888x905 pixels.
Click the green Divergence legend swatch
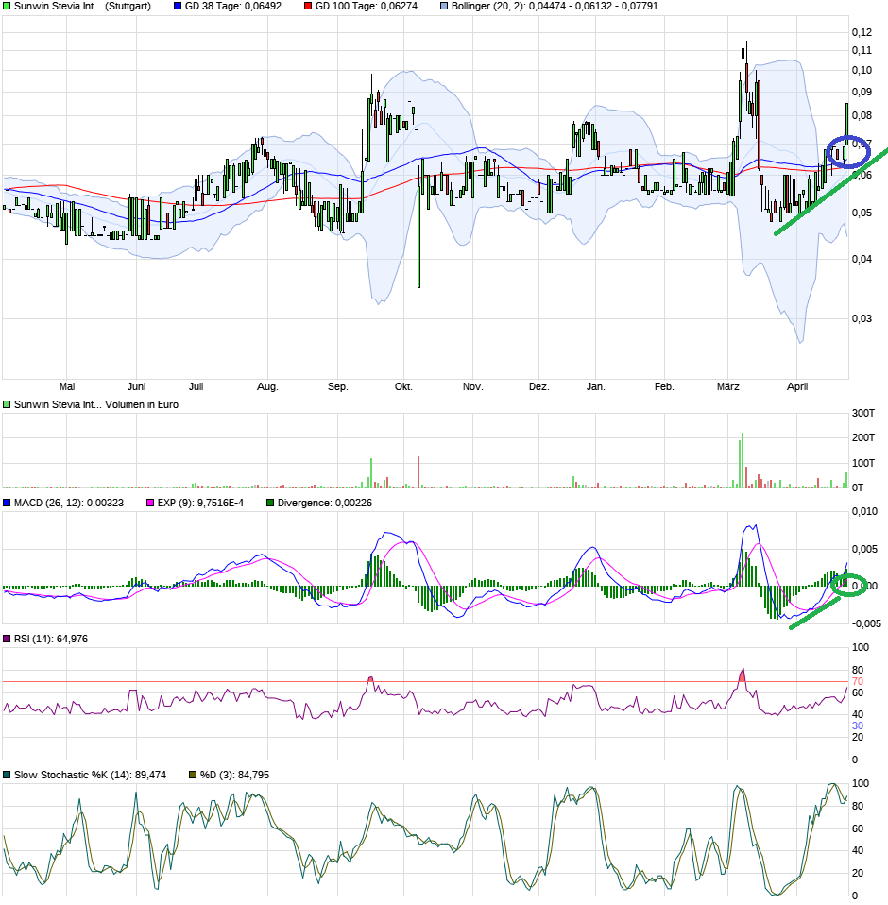coord(270,503)
